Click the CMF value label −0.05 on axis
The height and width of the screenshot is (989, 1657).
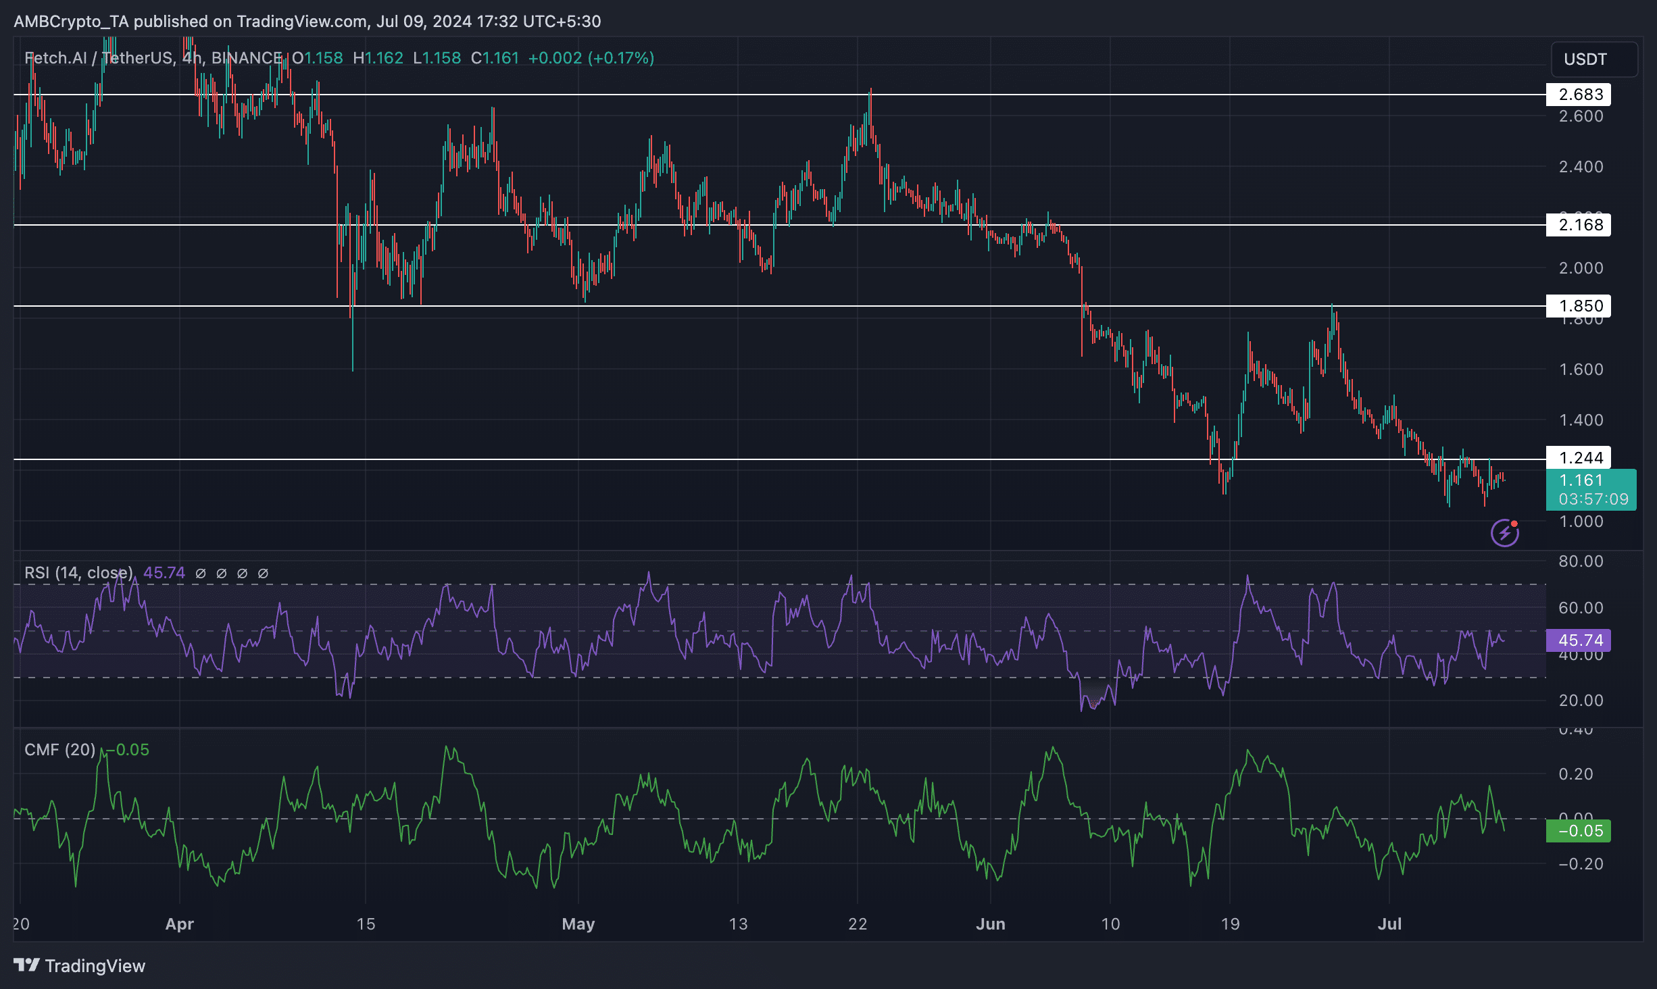point(1579,830)
